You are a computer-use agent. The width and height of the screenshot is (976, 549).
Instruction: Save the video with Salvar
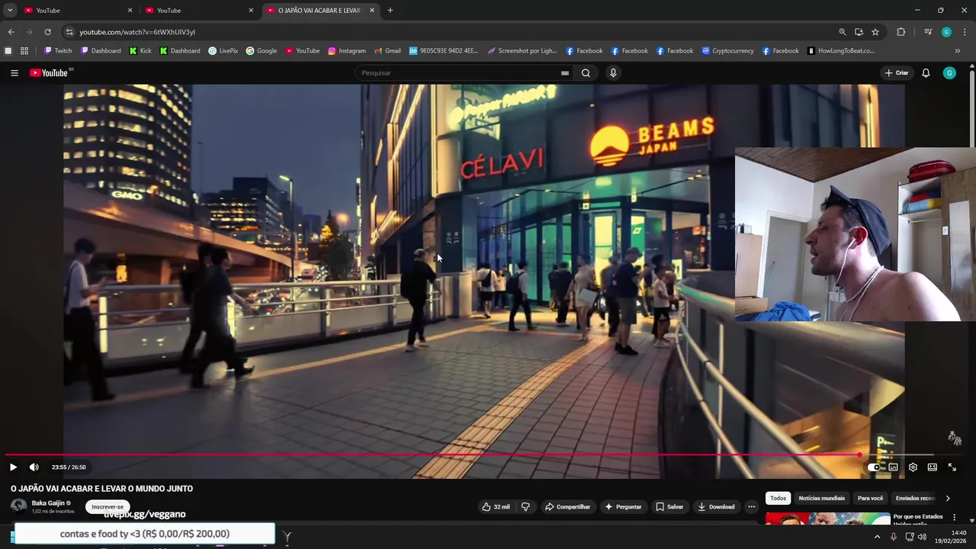click(x=669, y=507)
